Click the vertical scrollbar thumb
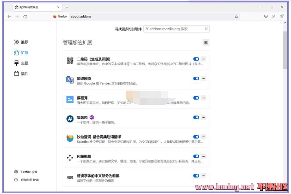The height and width of the screenshot is (194, 291). pos(285,50)
